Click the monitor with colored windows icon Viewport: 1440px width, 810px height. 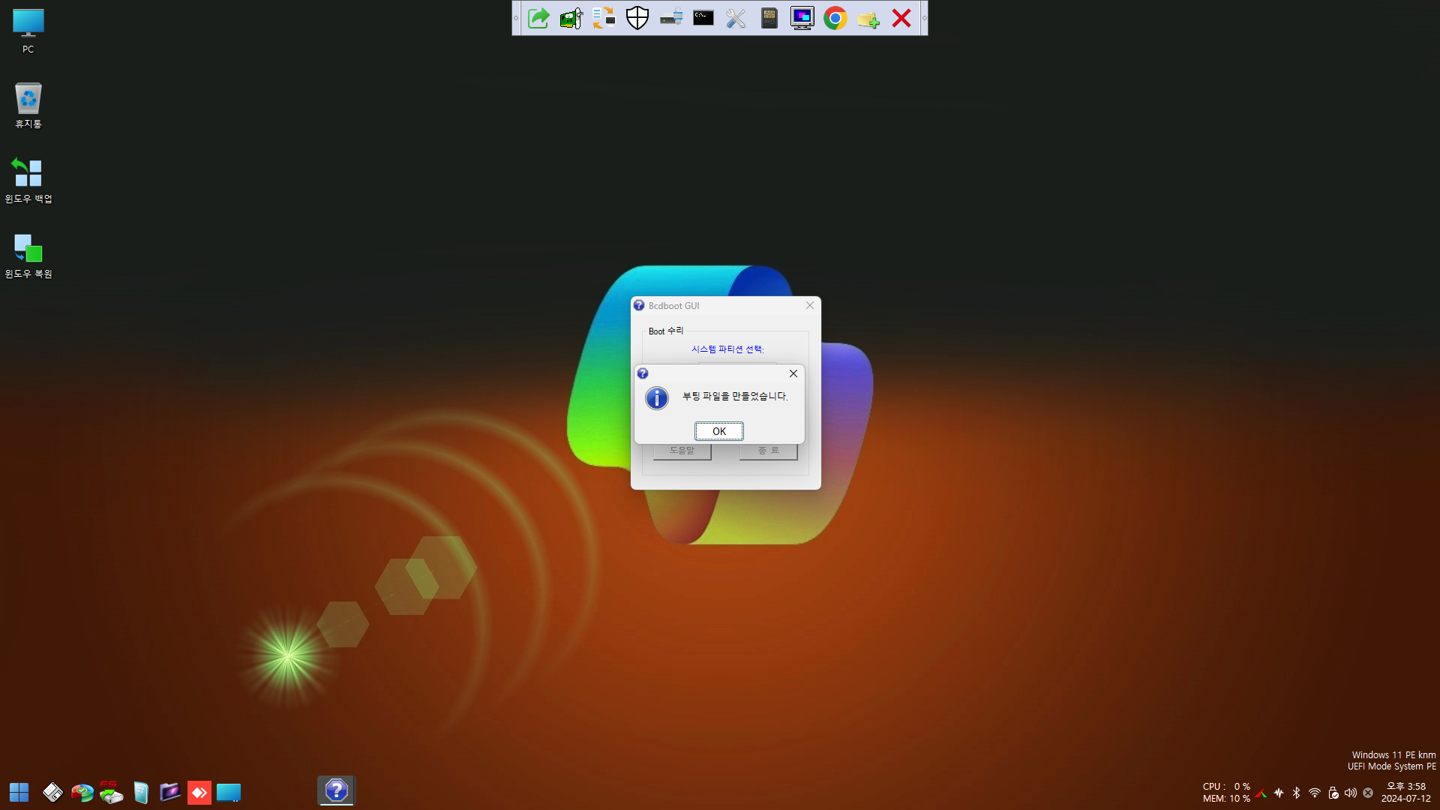pyautogui.click(x=802, y=18)
